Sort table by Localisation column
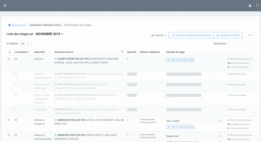This screenshot has height=142, width=261. [x=23, y=52]
